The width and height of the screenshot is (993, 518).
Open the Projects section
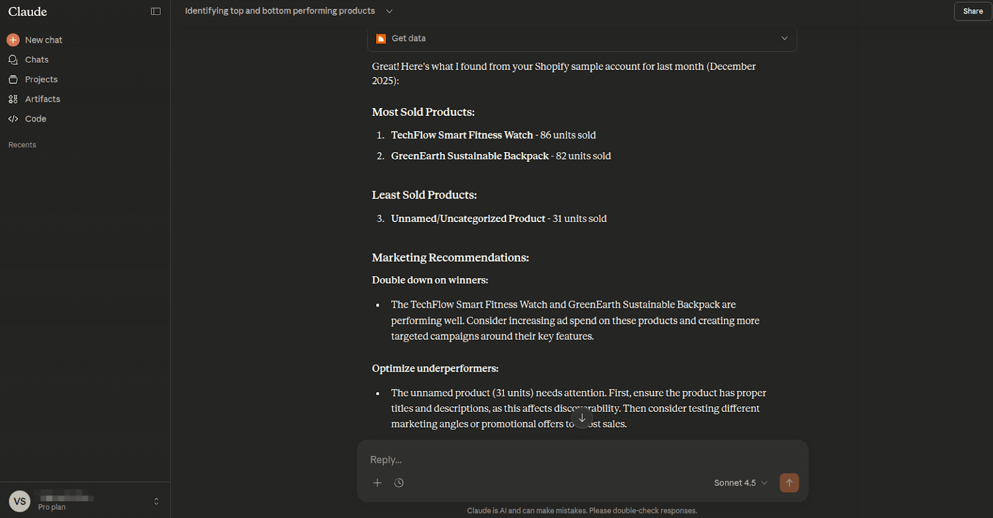41,79
